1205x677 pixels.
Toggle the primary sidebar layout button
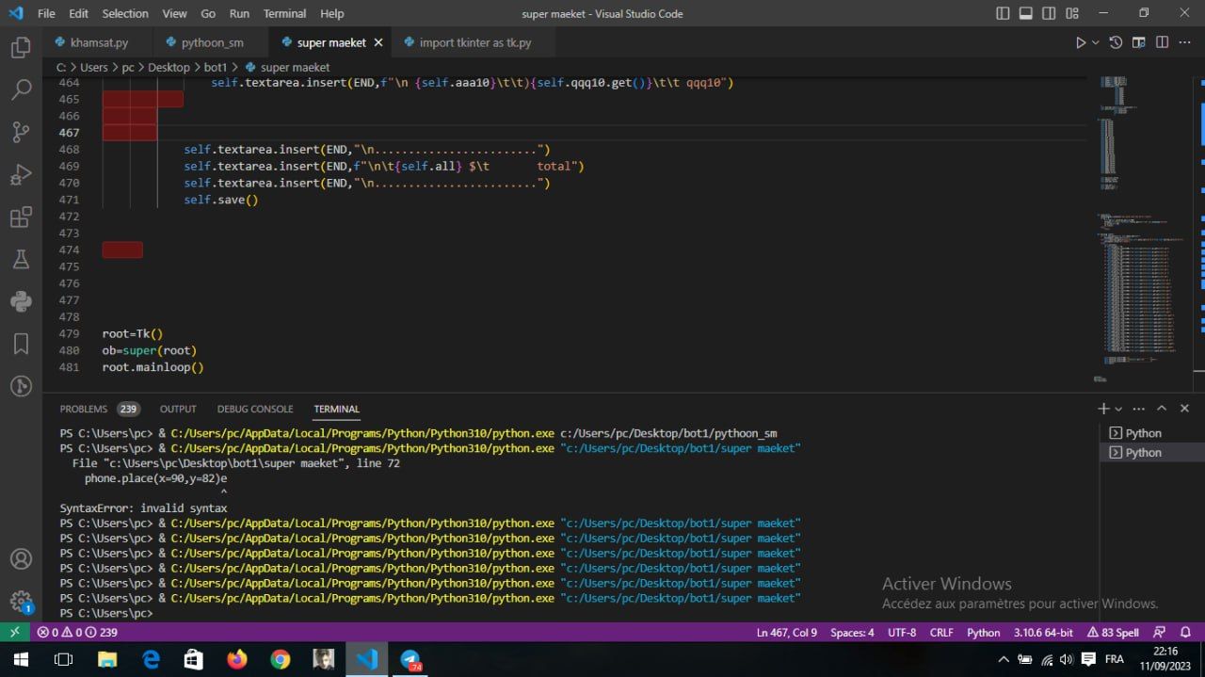(1003, 13)
